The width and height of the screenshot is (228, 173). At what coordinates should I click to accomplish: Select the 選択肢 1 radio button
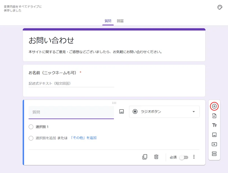(x=31, y=127)
